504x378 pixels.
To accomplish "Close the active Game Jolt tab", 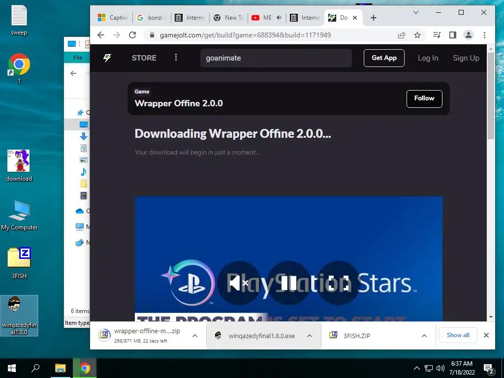I will click(355, 18).
